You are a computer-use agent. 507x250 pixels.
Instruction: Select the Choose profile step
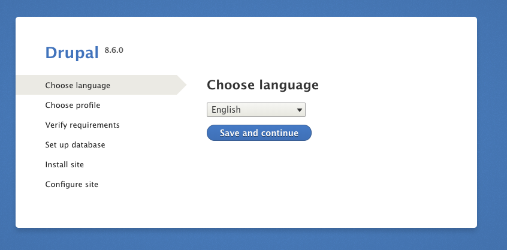(x=73, y=105)
